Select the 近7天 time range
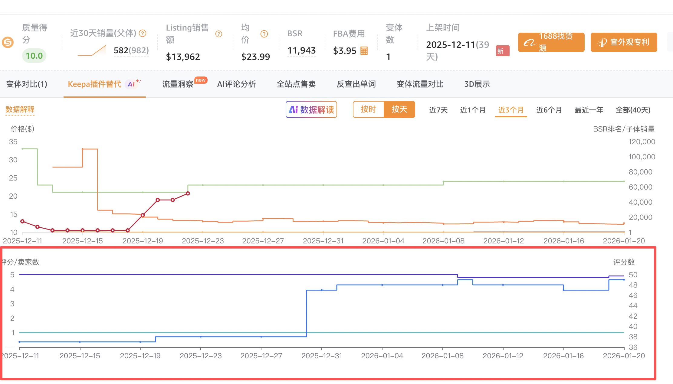 [x=438, y=110]
